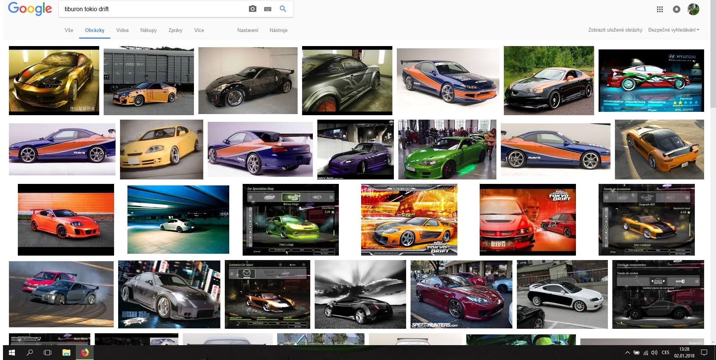
Task: Open Firefox from the taskbar
Action: [x=85, y=352]
